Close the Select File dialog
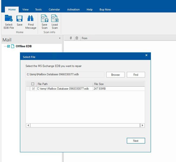This screenshot has height=162, width=176. pos(146,55)
